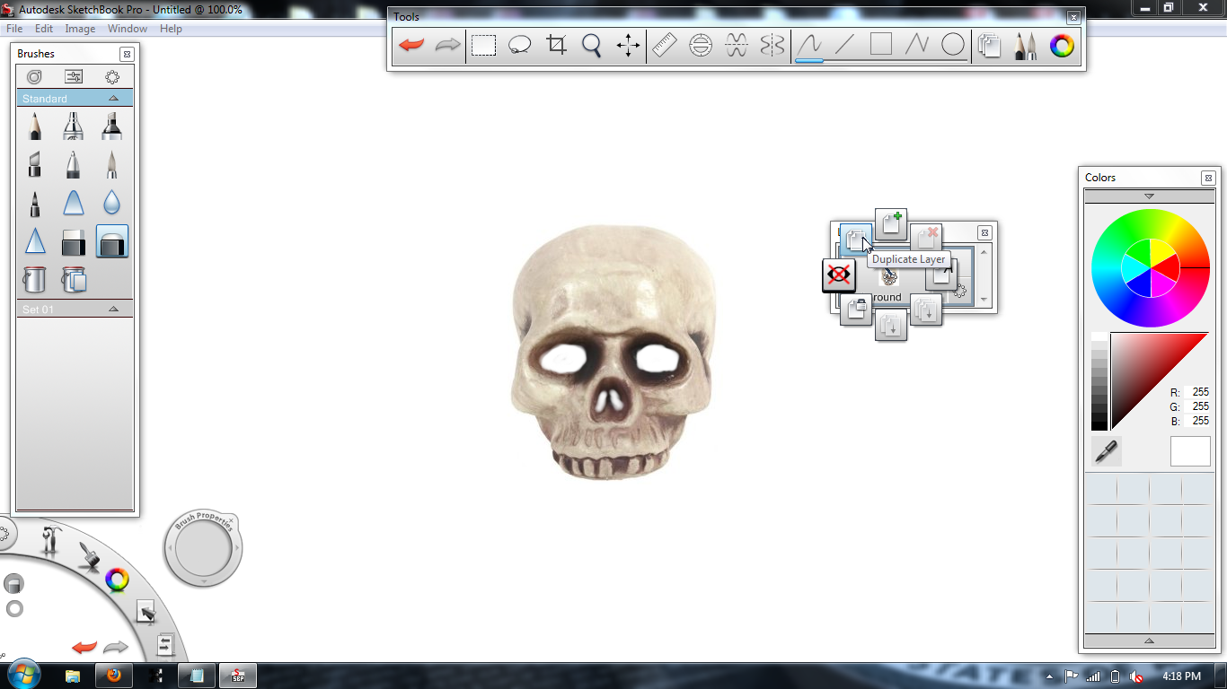Image resolution: width=1227 pixels, height=689 pixels.
Task: Click the grey Redo arrow in Tools toolbar
Action: pos(447,45)
